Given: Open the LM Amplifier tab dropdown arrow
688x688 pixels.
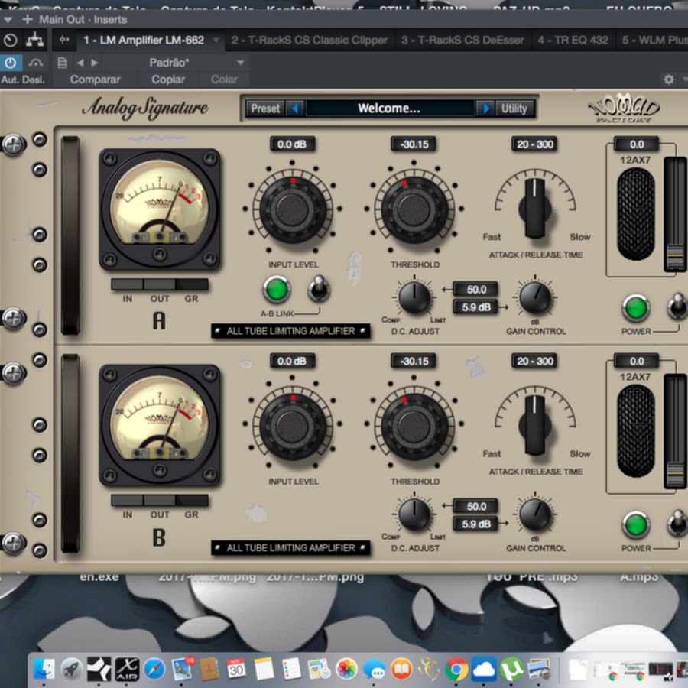Looking at the screenshot, I should coord(216,40).
